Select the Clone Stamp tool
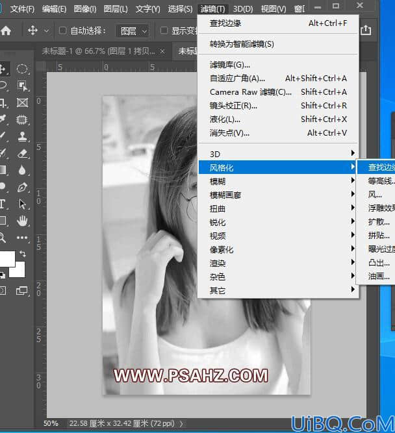This screenshot has height=433, width=395. (x=22, y=136)
